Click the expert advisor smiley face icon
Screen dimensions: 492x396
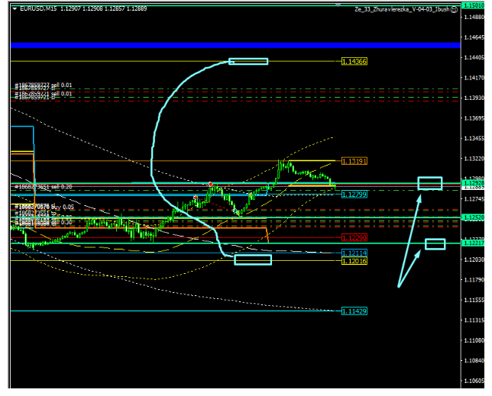[455, 9]
